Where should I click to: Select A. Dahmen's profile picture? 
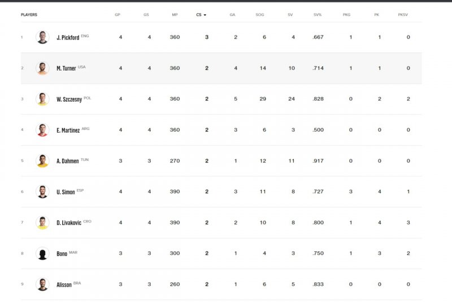pyautogui.click(x=42, y=161)
